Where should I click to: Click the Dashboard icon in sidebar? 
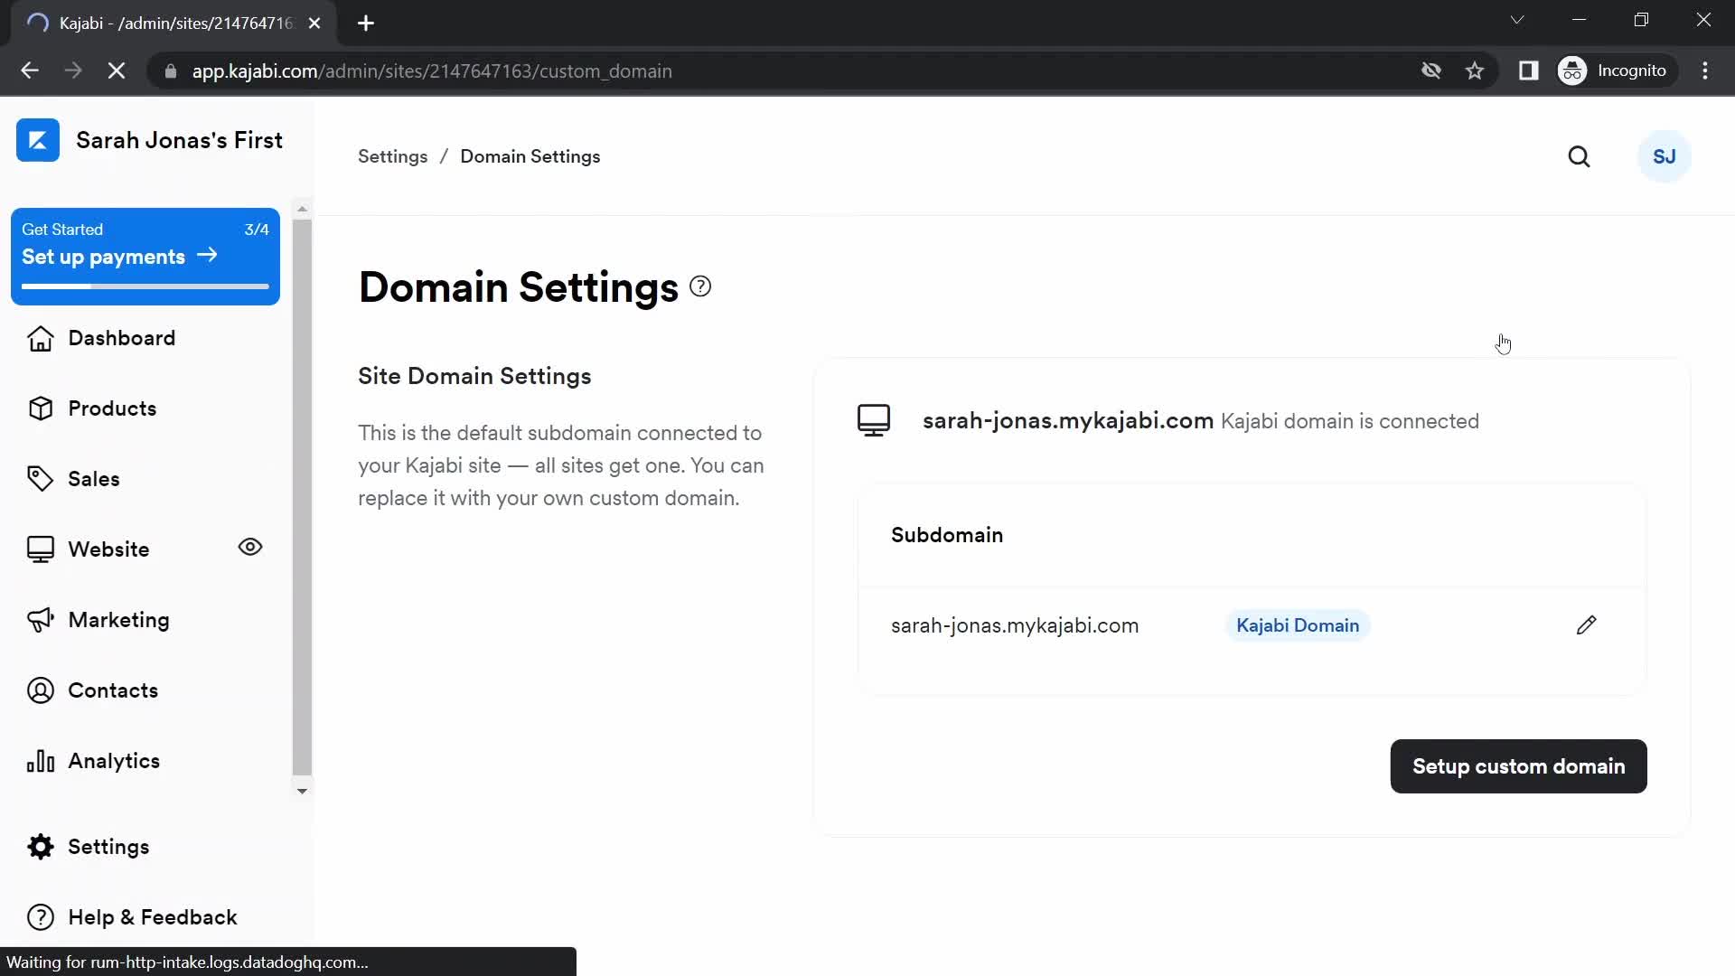38,337
